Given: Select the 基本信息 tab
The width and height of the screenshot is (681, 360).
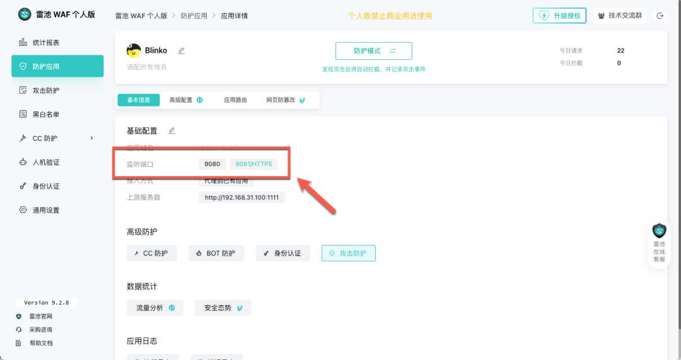Looking at the screenshot, I should [x=139, y=100].
